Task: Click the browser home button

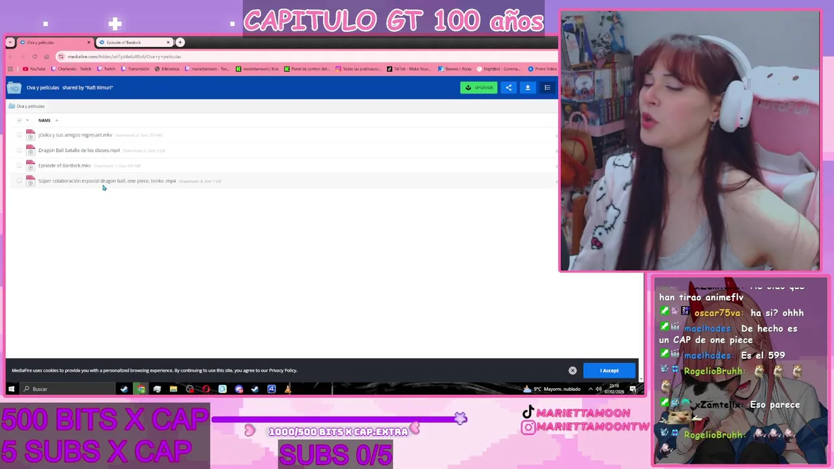Action: point(47,57)
